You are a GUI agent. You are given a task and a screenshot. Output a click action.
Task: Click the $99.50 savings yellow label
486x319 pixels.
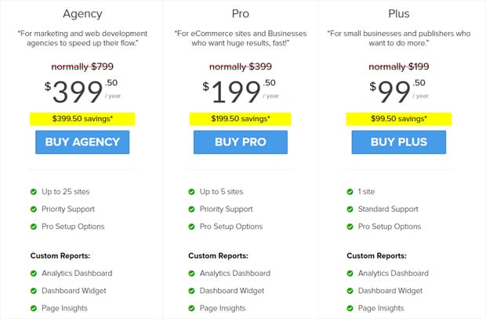click(398, 119)
